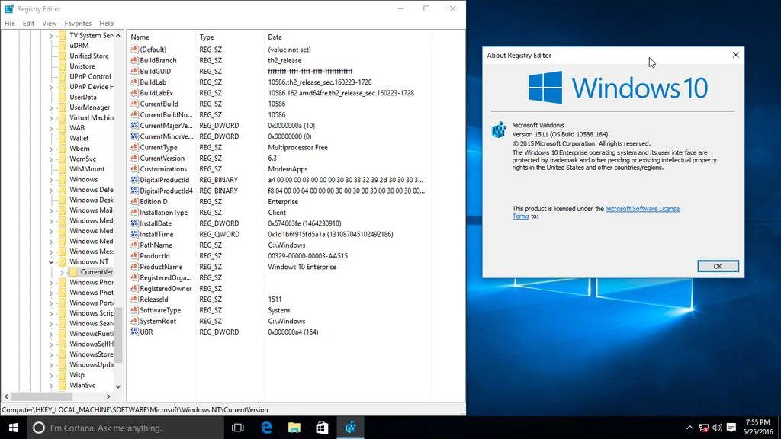Select the ReleaseId value row
The width and height of the screenshot is (781, 439).
[x=277, y=299]
